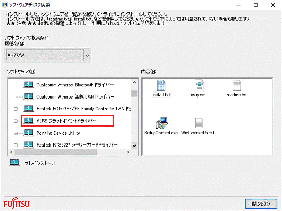Screen dimensions: 282x211
Task: Open the model name AH77/W dropdown
Action: point(87,55)
